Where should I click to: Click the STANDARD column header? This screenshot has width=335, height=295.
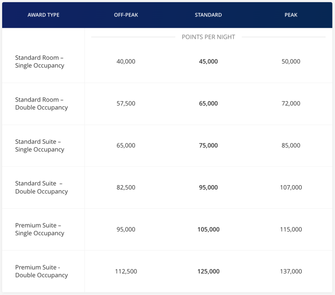(x=208, y=15)
